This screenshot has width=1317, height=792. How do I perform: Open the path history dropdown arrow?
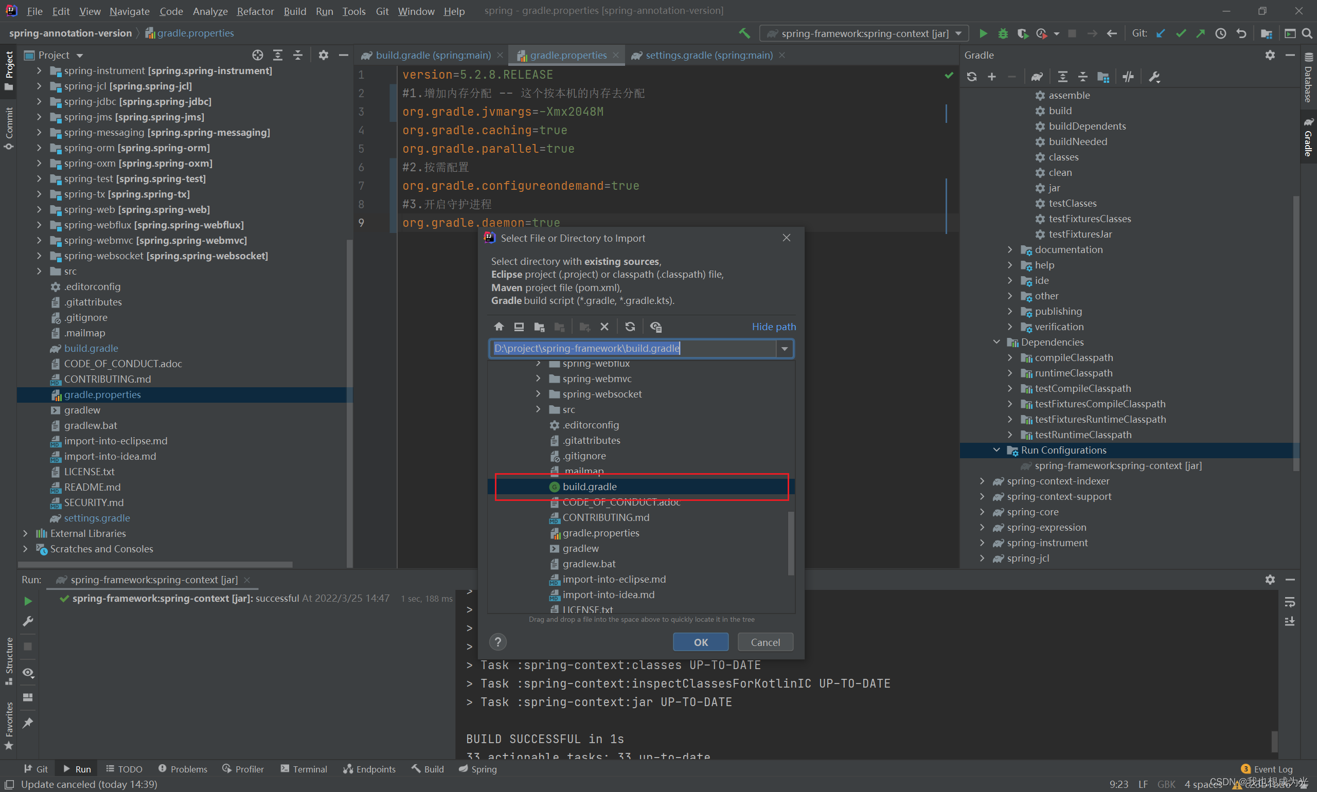pyautogui.click(x=784, y=349)
